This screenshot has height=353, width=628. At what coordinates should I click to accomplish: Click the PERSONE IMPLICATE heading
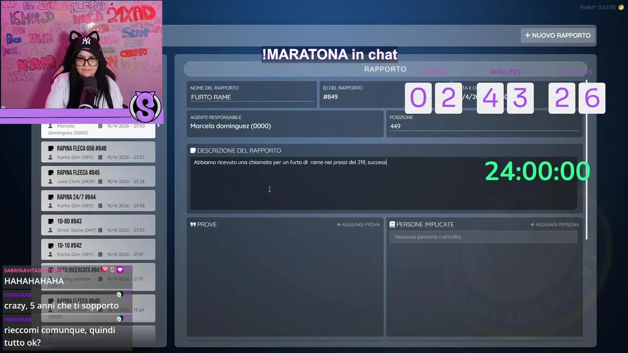425,225
